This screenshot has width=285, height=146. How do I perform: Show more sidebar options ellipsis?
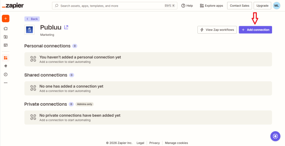[x=6, y=83]
